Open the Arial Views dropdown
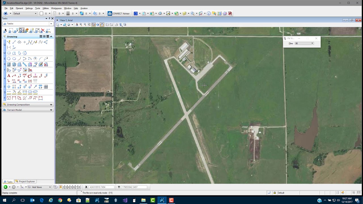Screen dimensions: 363x204 (39, 187)
